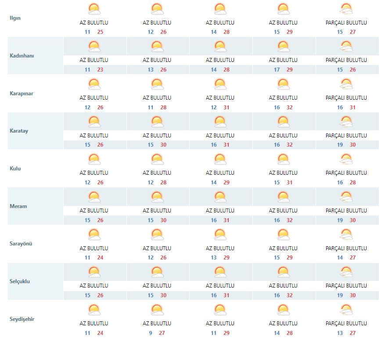The width and height of the screenshot is (385, 338).
Task: Open the Ilgın district name
Action: coord(15,18)
